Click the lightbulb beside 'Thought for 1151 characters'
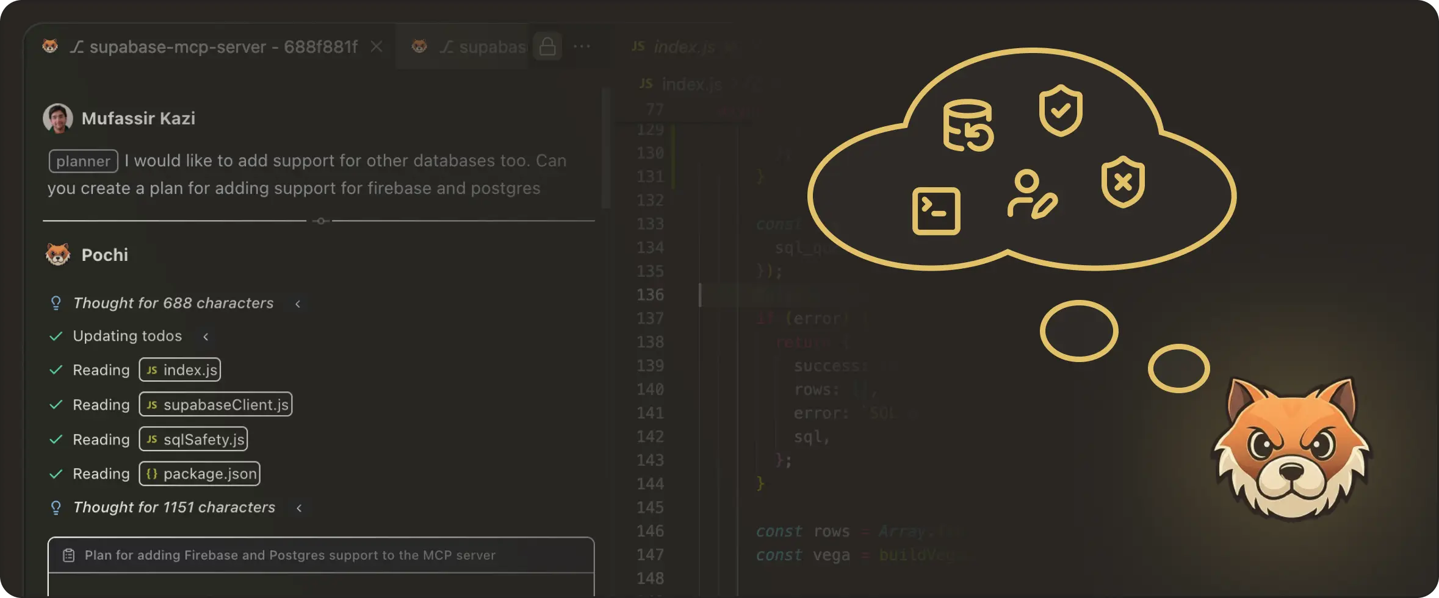The image size is (1439, 598). (x=56, y=507)
